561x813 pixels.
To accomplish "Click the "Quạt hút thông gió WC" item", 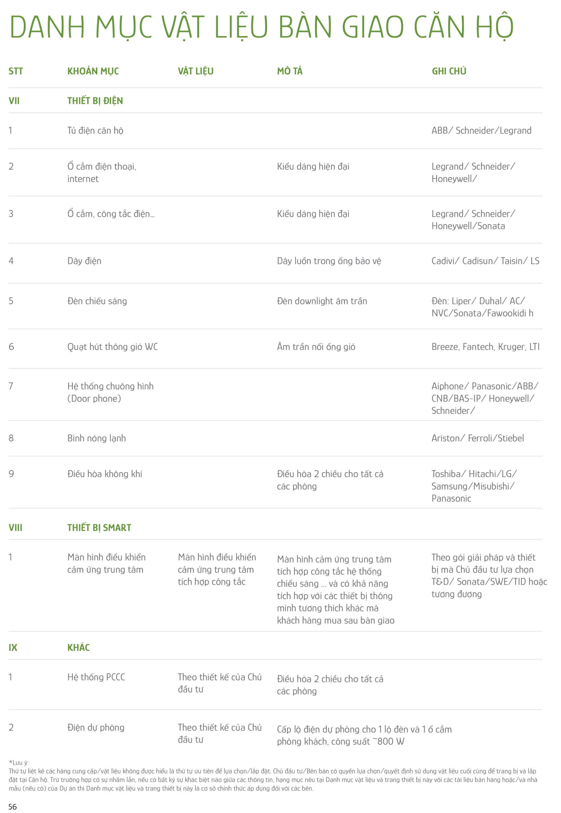I will [112, 347].
